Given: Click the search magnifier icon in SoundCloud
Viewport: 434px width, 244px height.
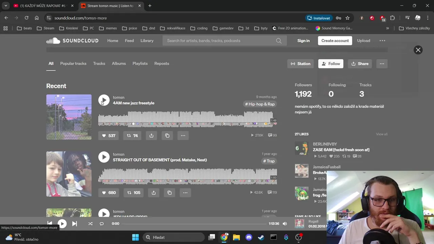Looking at the screenshot, I should 279,41.
